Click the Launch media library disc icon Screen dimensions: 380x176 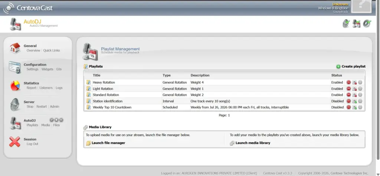[232, 143]
